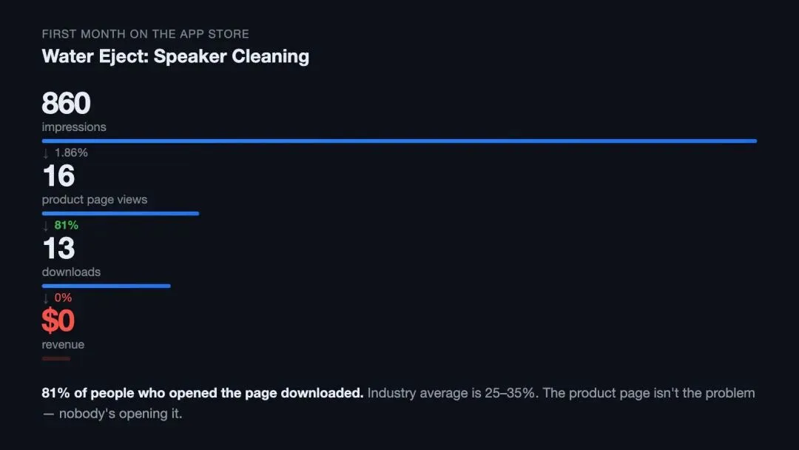The height and width of the screenshot is (450, 799).
Task: Click the down arrow beside 1.86%
Action: coord(46,153)
